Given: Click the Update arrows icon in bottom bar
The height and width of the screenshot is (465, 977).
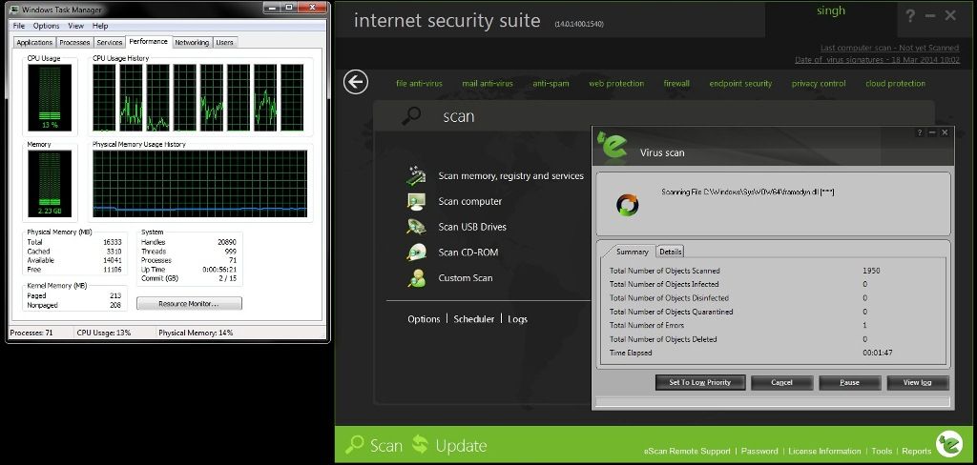Looking at the screenshot, I should point(421,444).
